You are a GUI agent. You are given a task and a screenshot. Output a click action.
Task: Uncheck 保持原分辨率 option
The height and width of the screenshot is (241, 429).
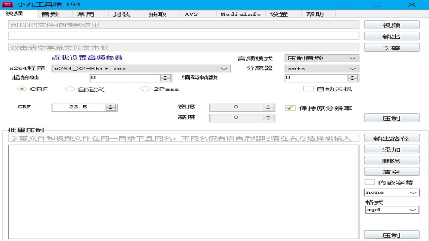290,107
